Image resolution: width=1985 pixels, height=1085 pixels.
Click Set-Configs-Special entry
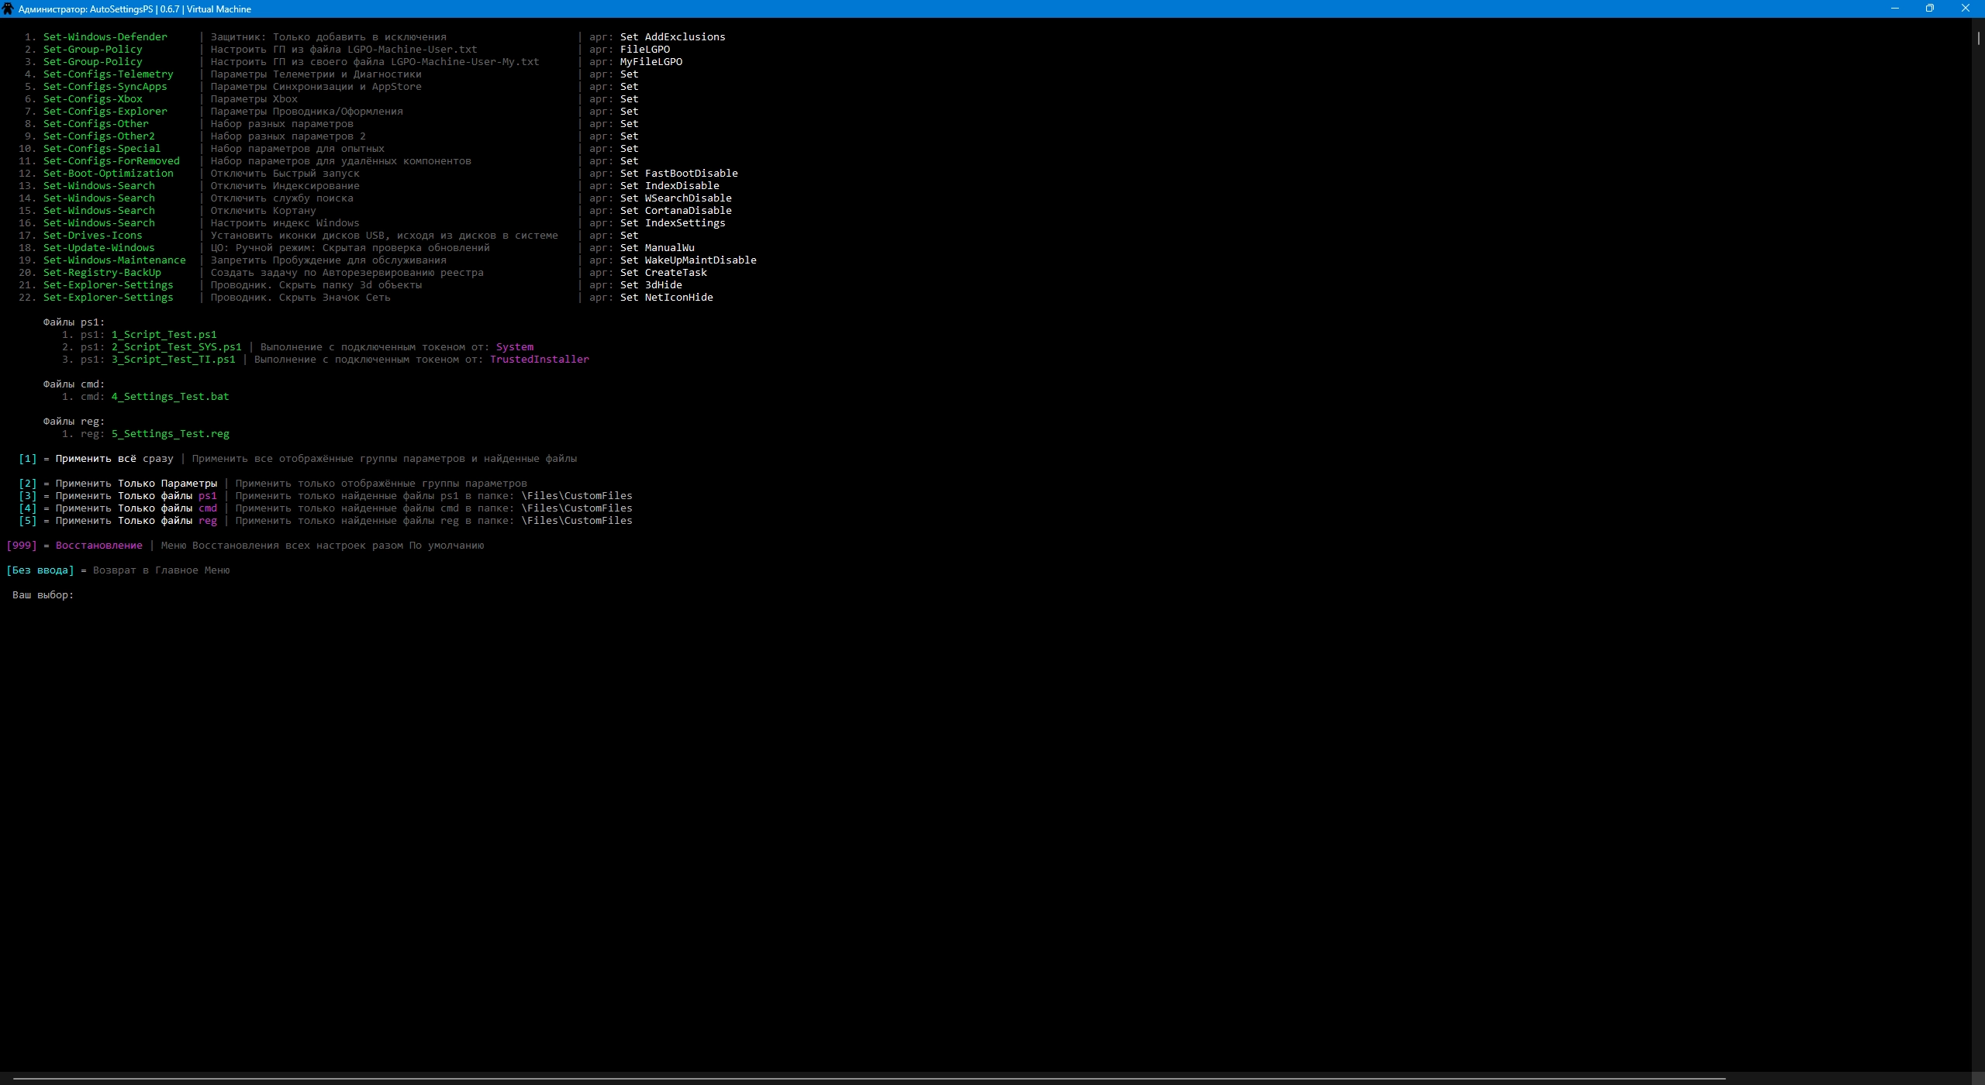(x=102, y=149)
